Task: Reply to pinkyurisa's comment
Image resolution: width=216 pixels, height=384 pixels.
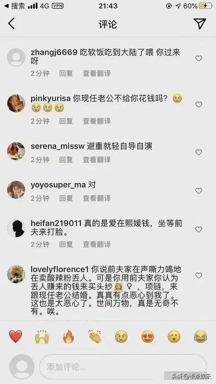Action: pos(66,121)
